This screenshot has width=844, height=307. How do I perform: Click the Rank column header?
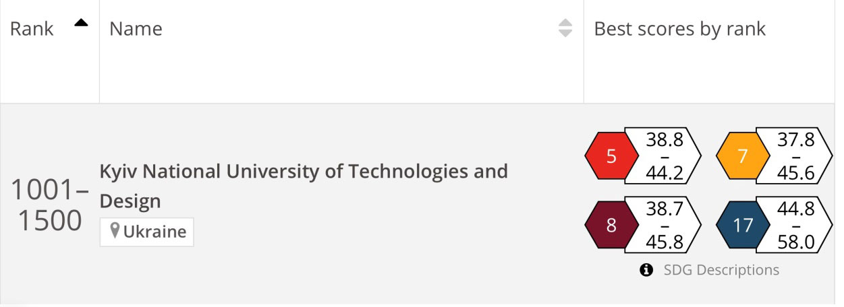32,28
